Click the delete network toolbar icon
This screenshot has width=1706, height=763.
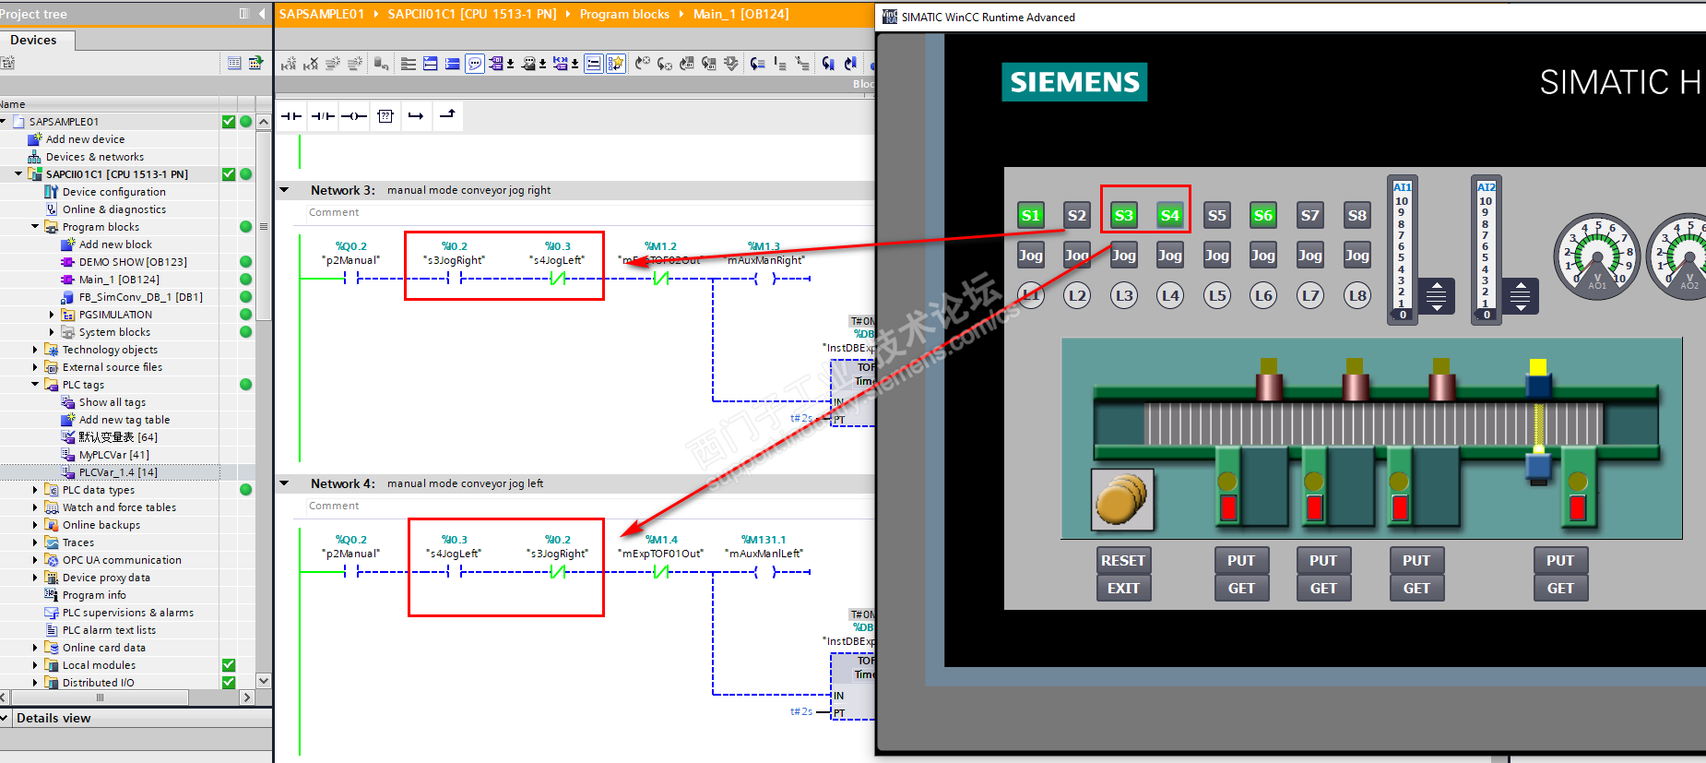[311, 64]
